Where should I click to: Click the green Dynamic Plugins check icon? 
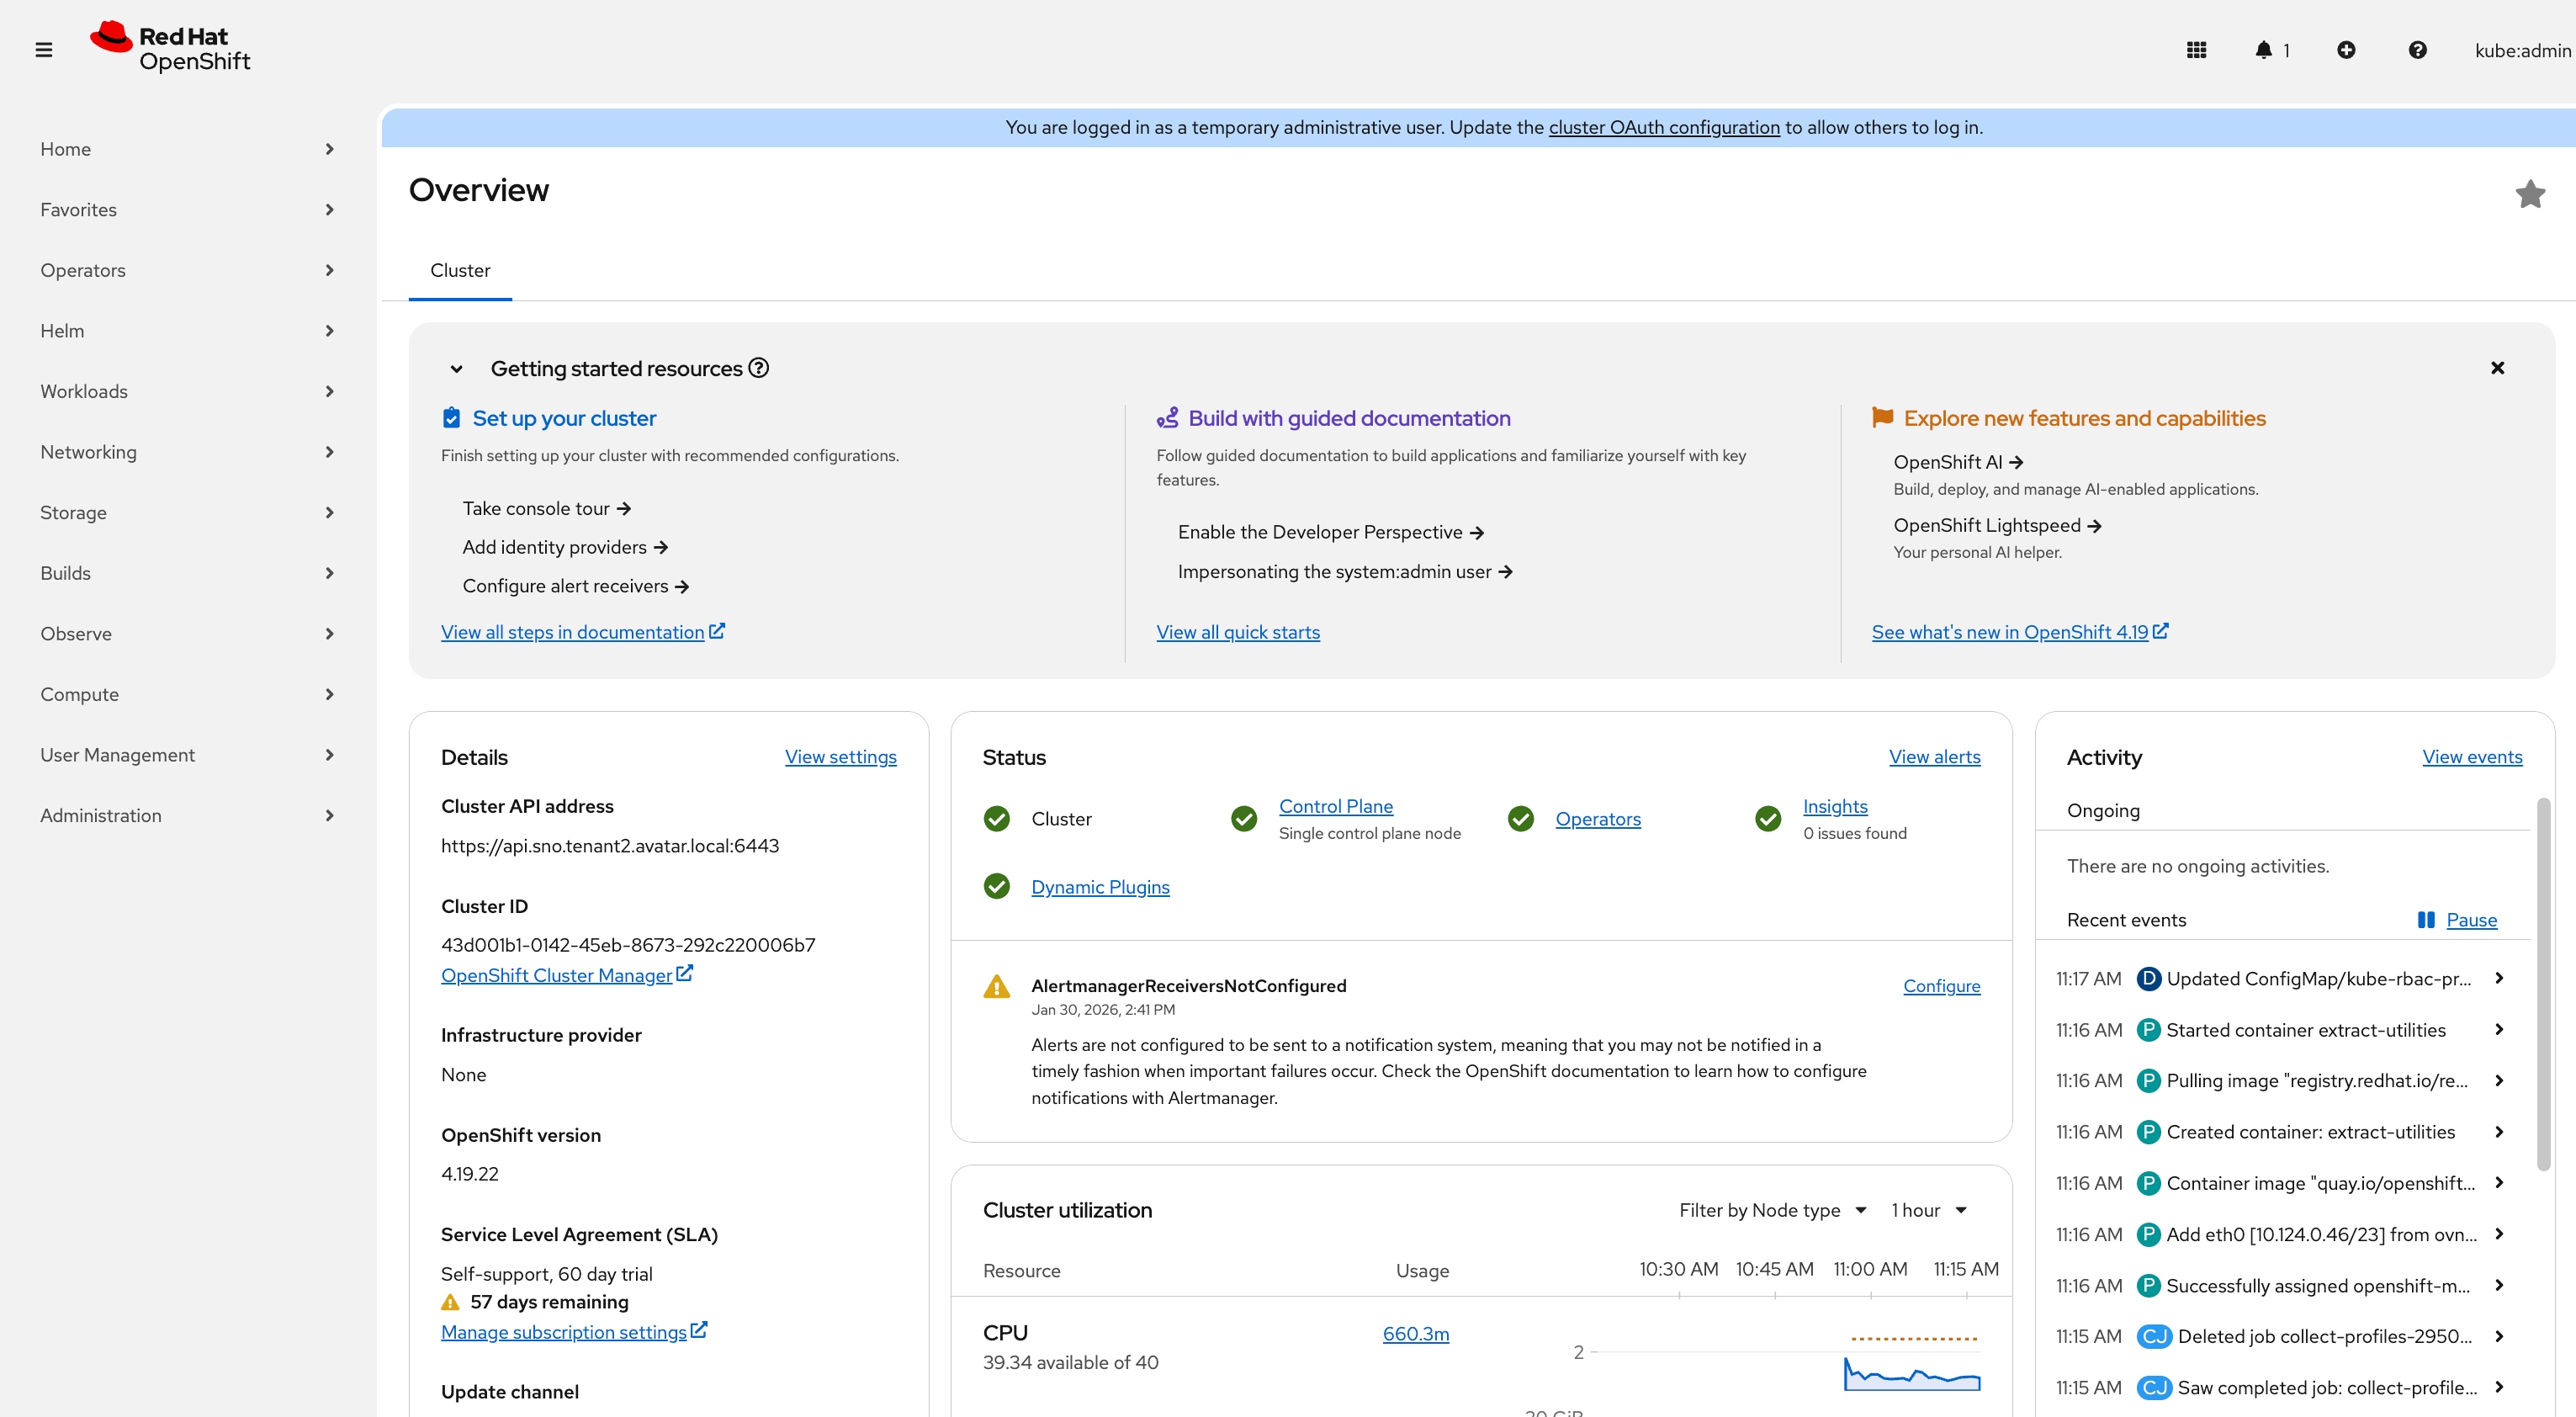point(996,887)
